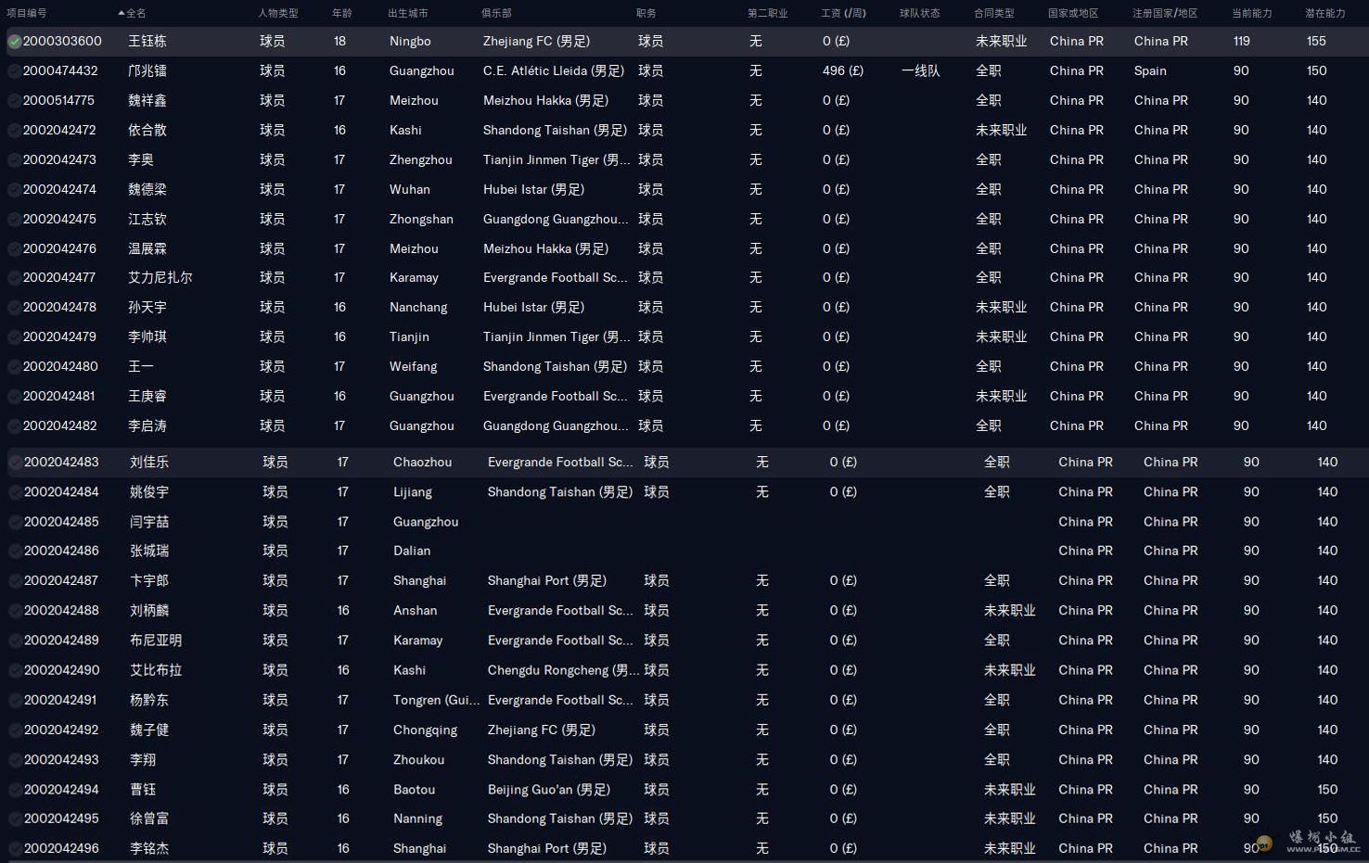Select the 闫宇喆 player row
The width and height of the screenshot is (1369, 863).
149,522
